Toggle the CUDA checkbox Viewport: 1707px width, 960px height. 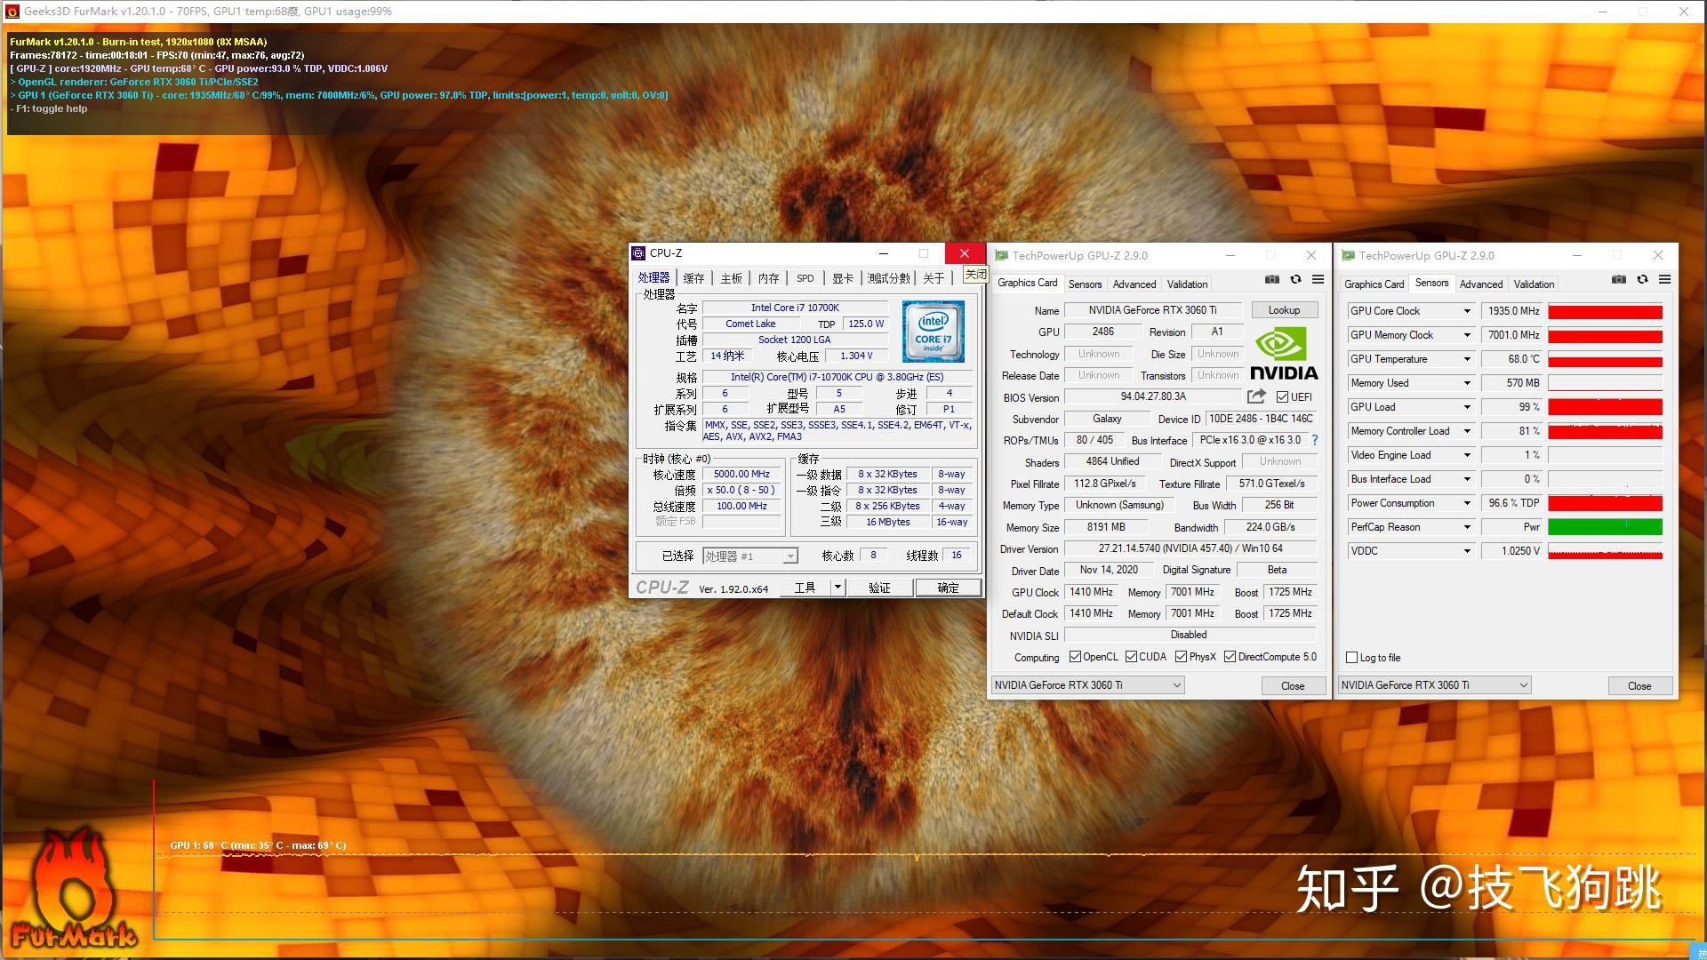1131,657
